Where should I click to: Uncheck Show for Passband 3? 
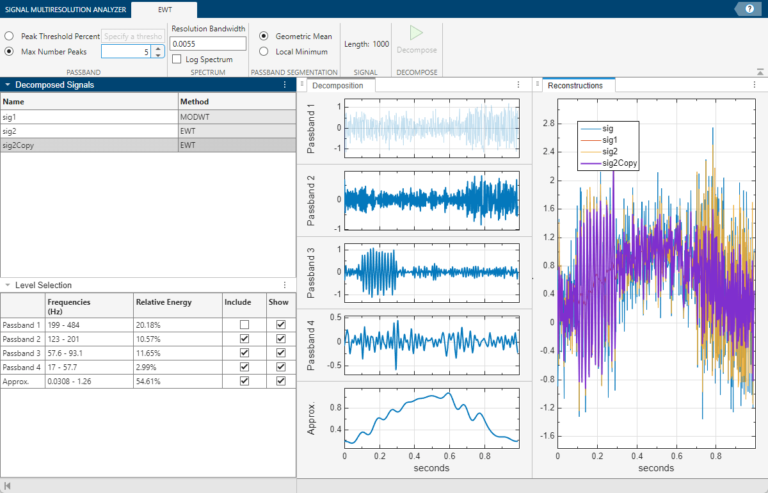[x=280, y=353]
